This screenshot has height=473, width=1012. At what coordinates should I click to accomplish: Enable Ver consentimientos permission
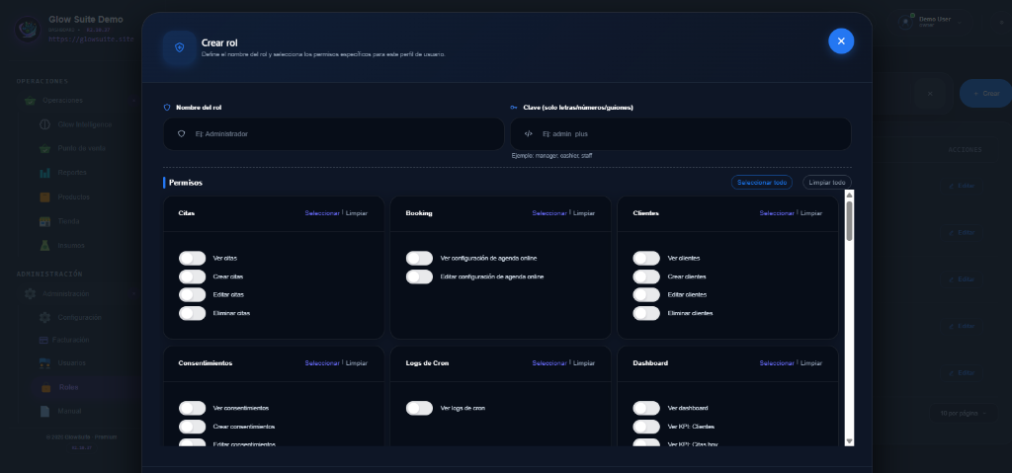click(x=193, y=409)
